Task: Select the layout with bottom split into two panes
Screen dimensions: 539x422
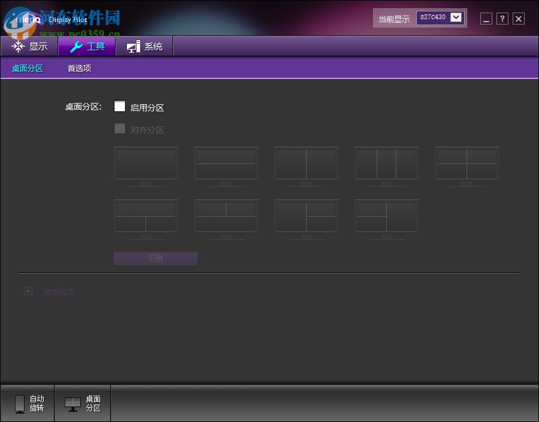Action: point(146,217)
